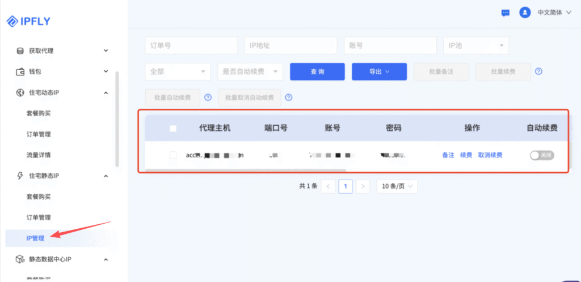
Task: Collapse the 住宅静态IP section chevron
Action: (106, 176)
